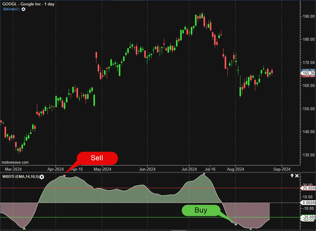
Task: Open Bid/Ask(C) settings gear
Action: tap(24, 9)
